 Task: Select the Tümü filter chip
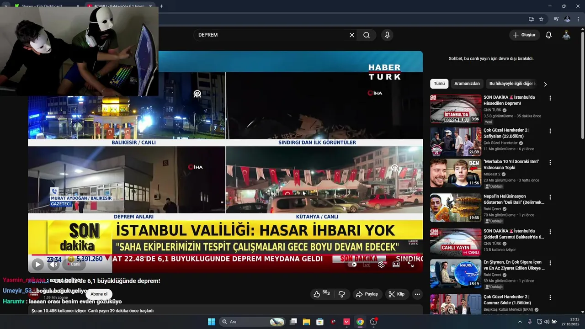pos(439,84)
